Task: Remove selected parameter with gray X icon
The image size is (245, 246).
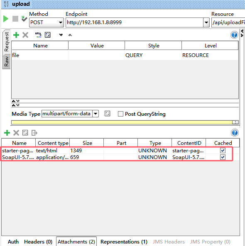Action: coord(25,35)
